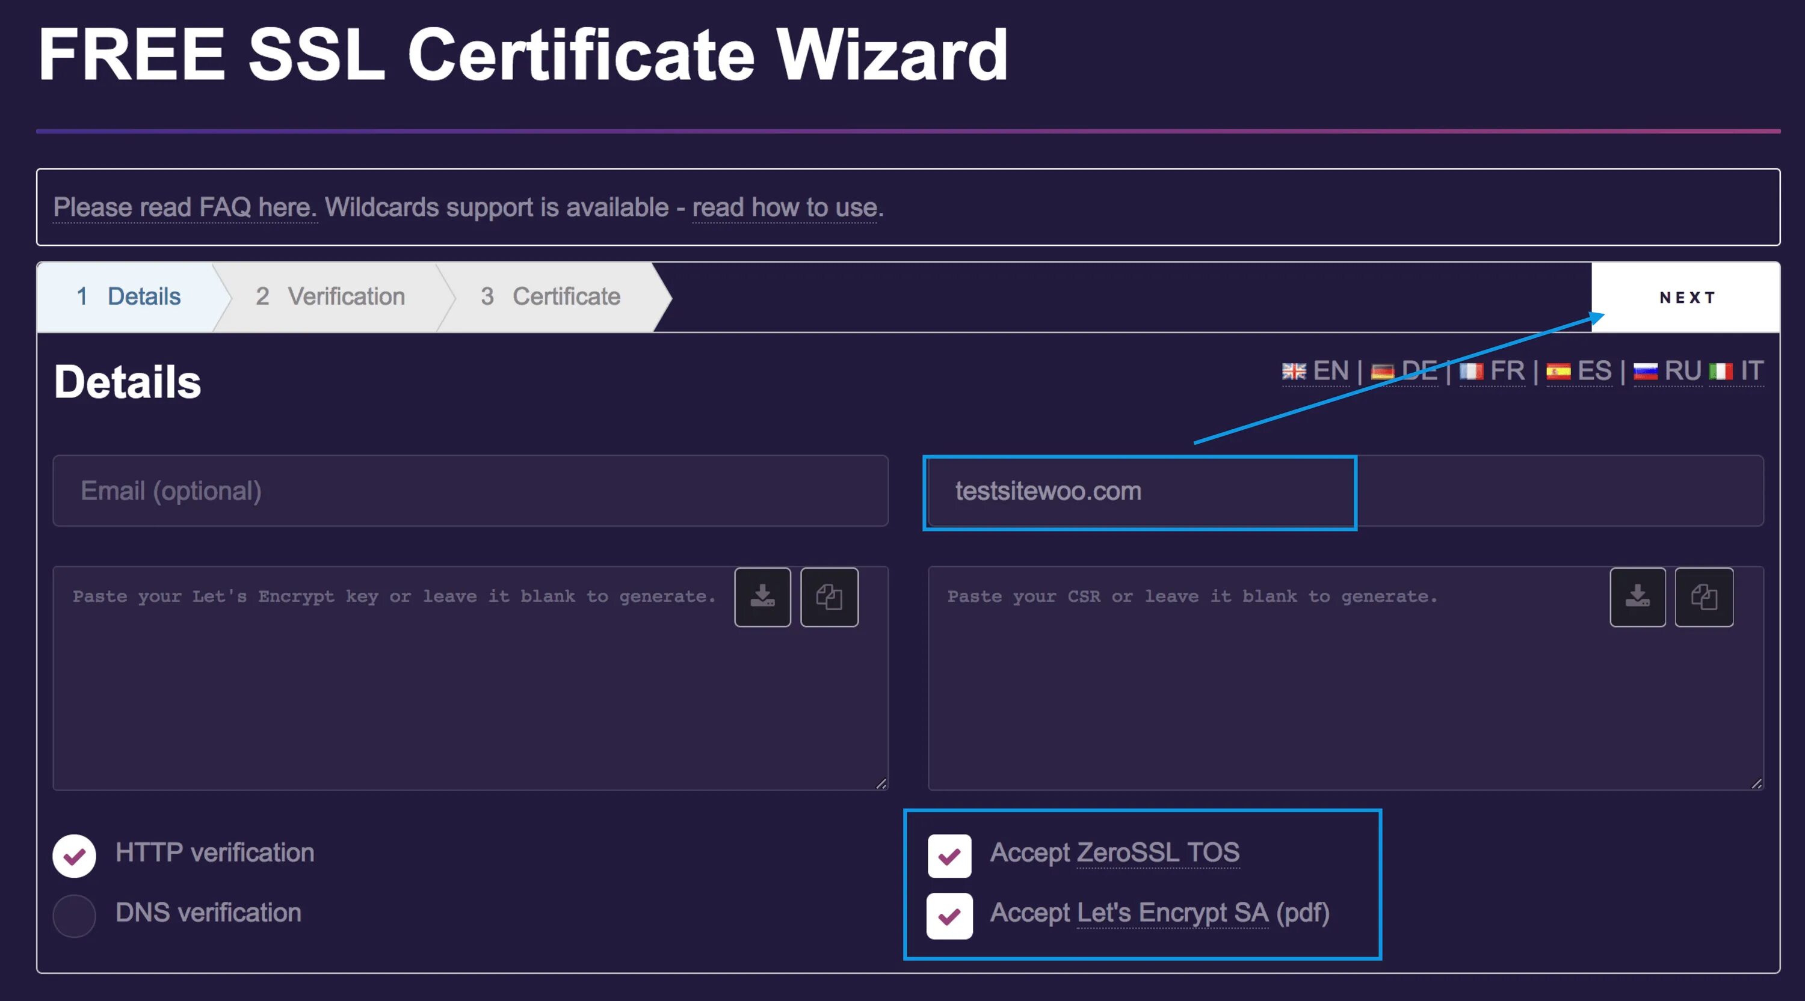Click the download CSR icon button
The height and width of the screenshot is (1001, 1805).
click(x=1638, y=597)
